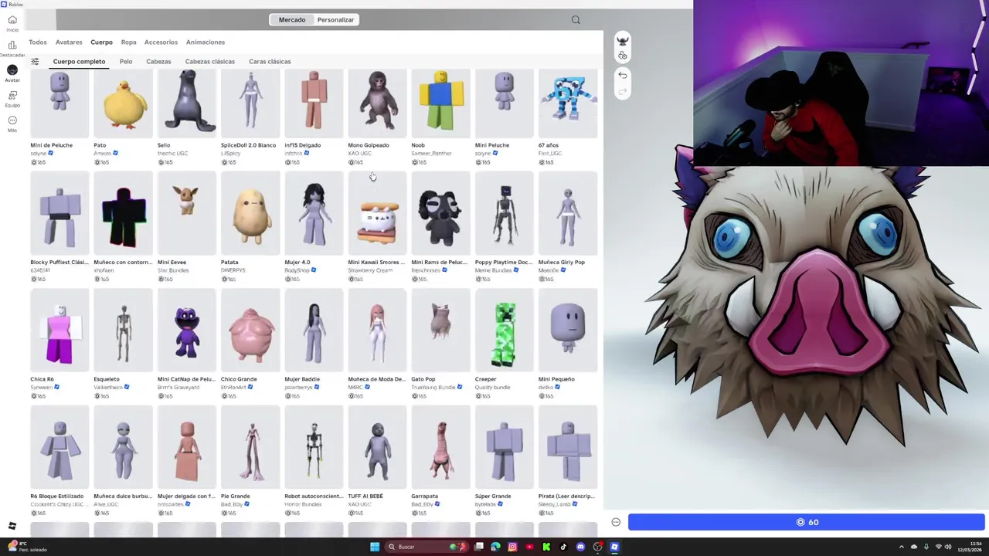Open the Windows Start button
The image size is (989, 556).
point(375,547)
